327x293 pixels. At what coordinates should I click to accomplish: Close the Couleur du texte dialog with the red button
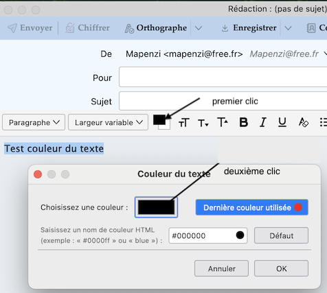(38, 174)
